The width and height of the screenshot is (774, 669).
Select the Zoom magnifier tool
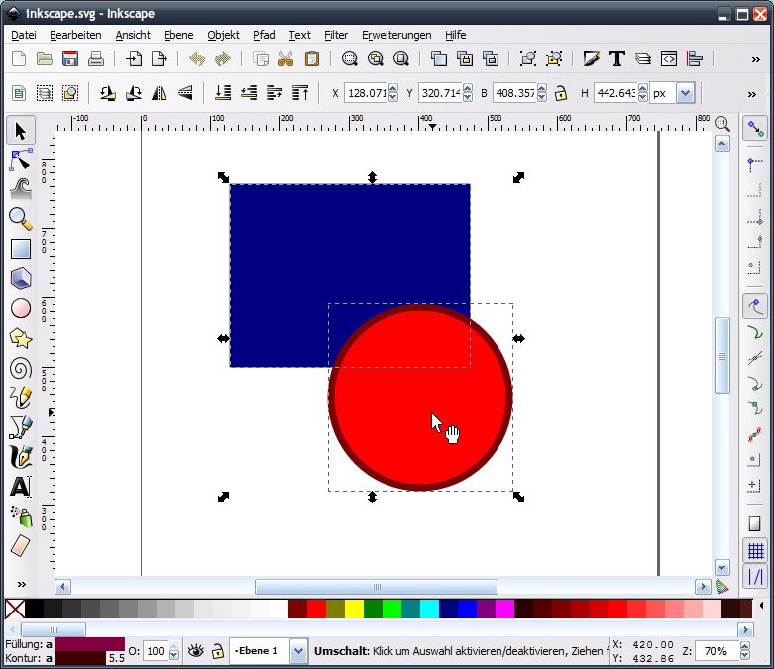[20, 219]
